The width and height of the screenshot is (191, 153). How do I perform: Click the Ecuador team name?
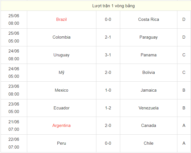point(61,108)
